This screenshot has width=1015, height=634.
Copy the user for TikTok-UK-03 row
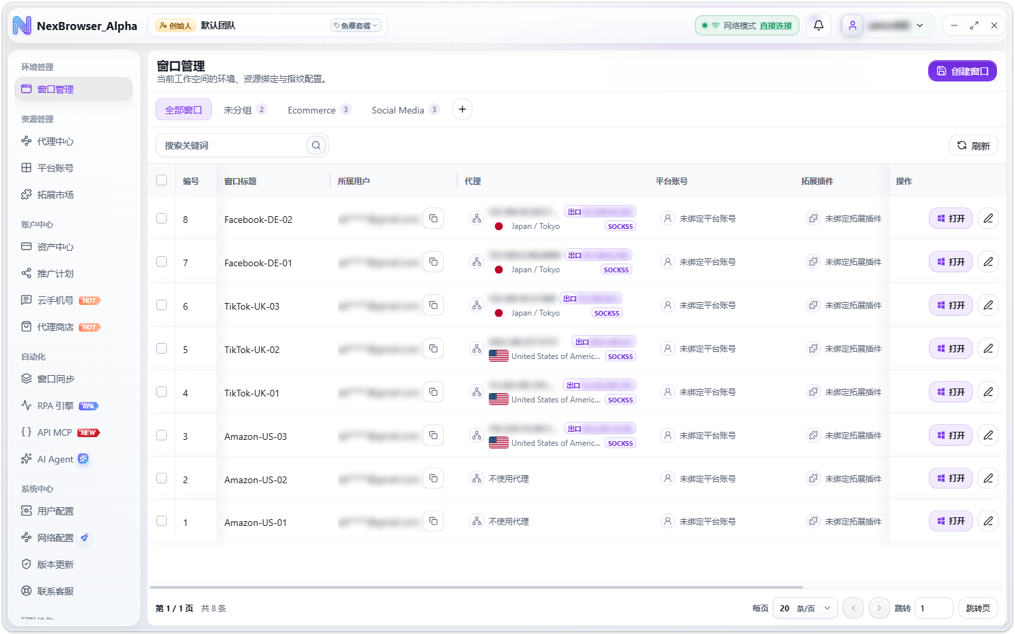point(433,305)
